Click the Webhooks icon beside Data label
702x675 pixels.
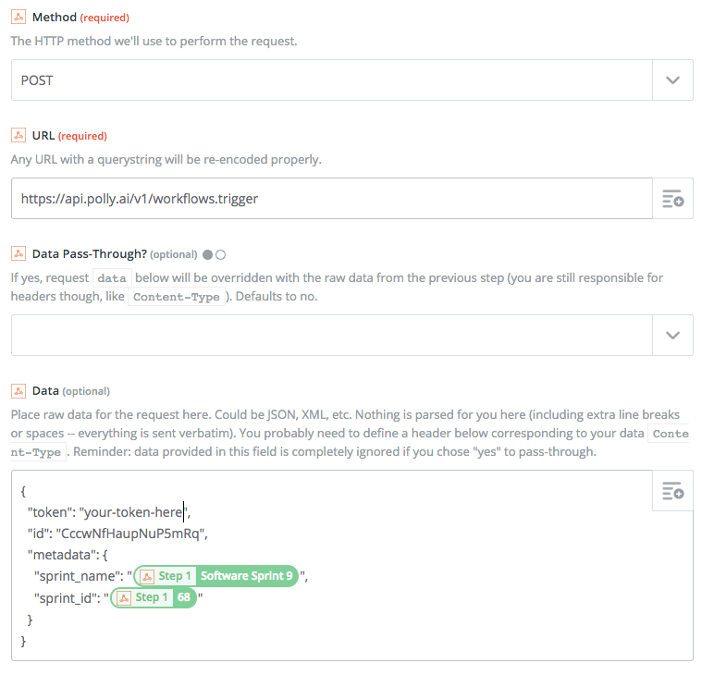(18, 391)
